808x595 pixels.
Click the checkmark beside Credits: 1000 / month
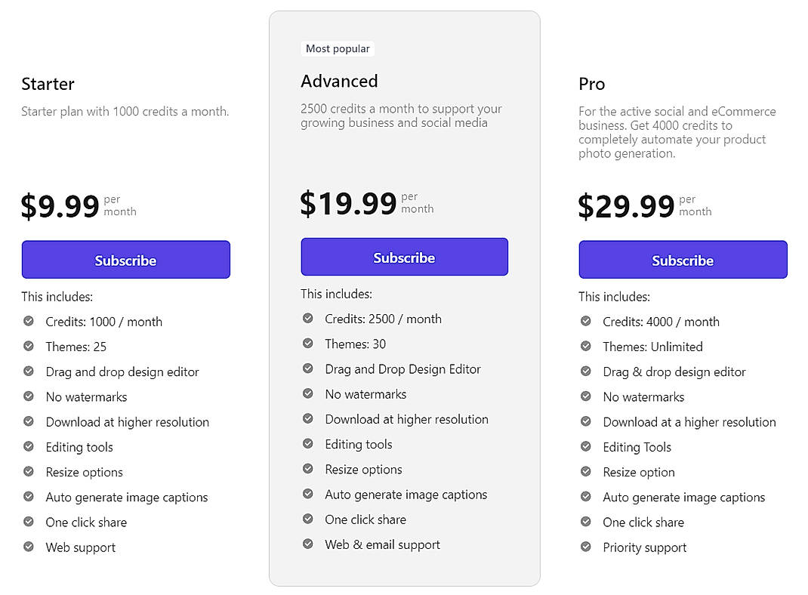29,322
